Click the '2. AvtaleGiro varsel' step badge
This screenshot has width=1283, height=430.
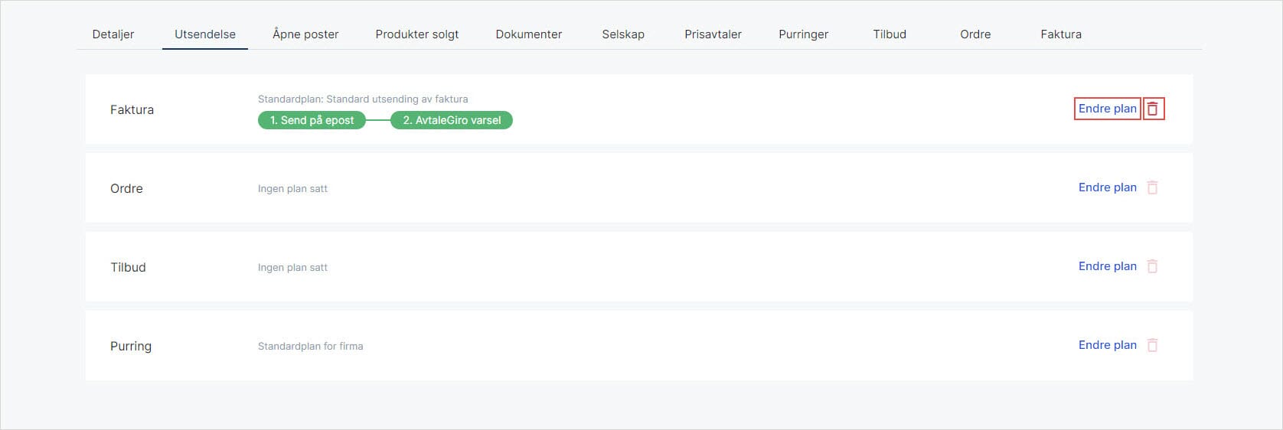(x=452, y=120)
